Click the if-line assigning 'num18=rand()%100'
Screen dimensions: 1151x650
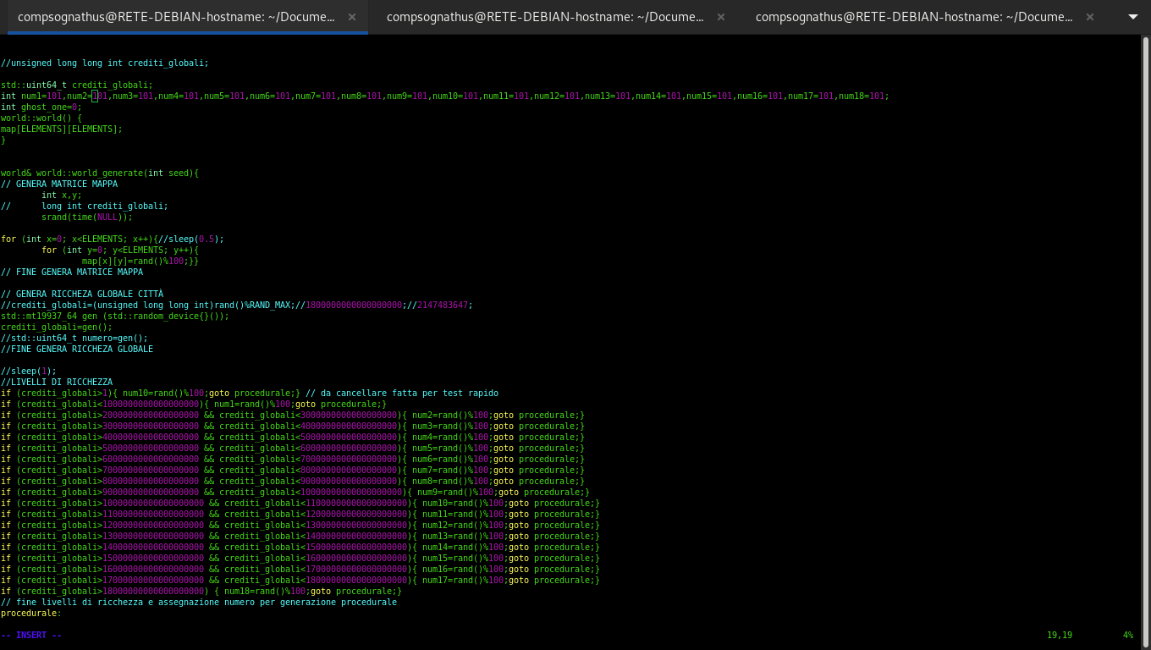(201, 591)
